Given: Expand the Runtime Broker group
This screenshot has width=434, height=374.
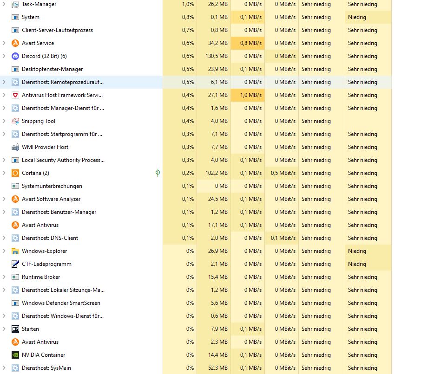Looking at the screenshot, I should [4, 277].
